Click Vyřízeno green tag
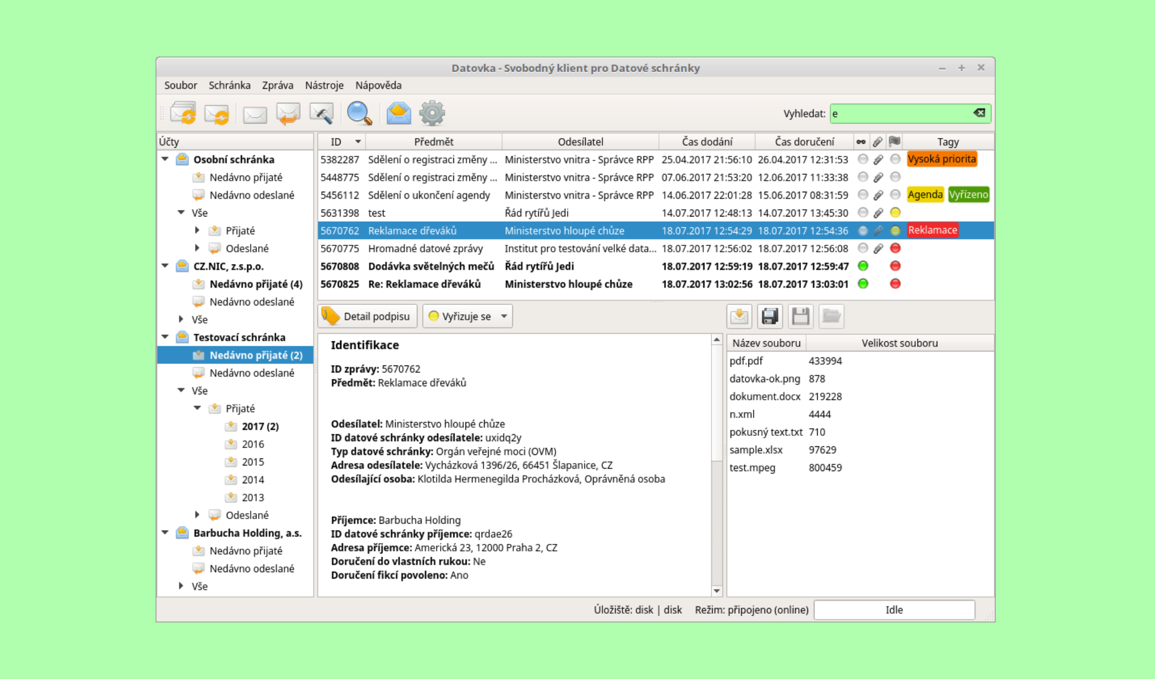Screen dimensions: 1155x679 (x=968, y=195)
